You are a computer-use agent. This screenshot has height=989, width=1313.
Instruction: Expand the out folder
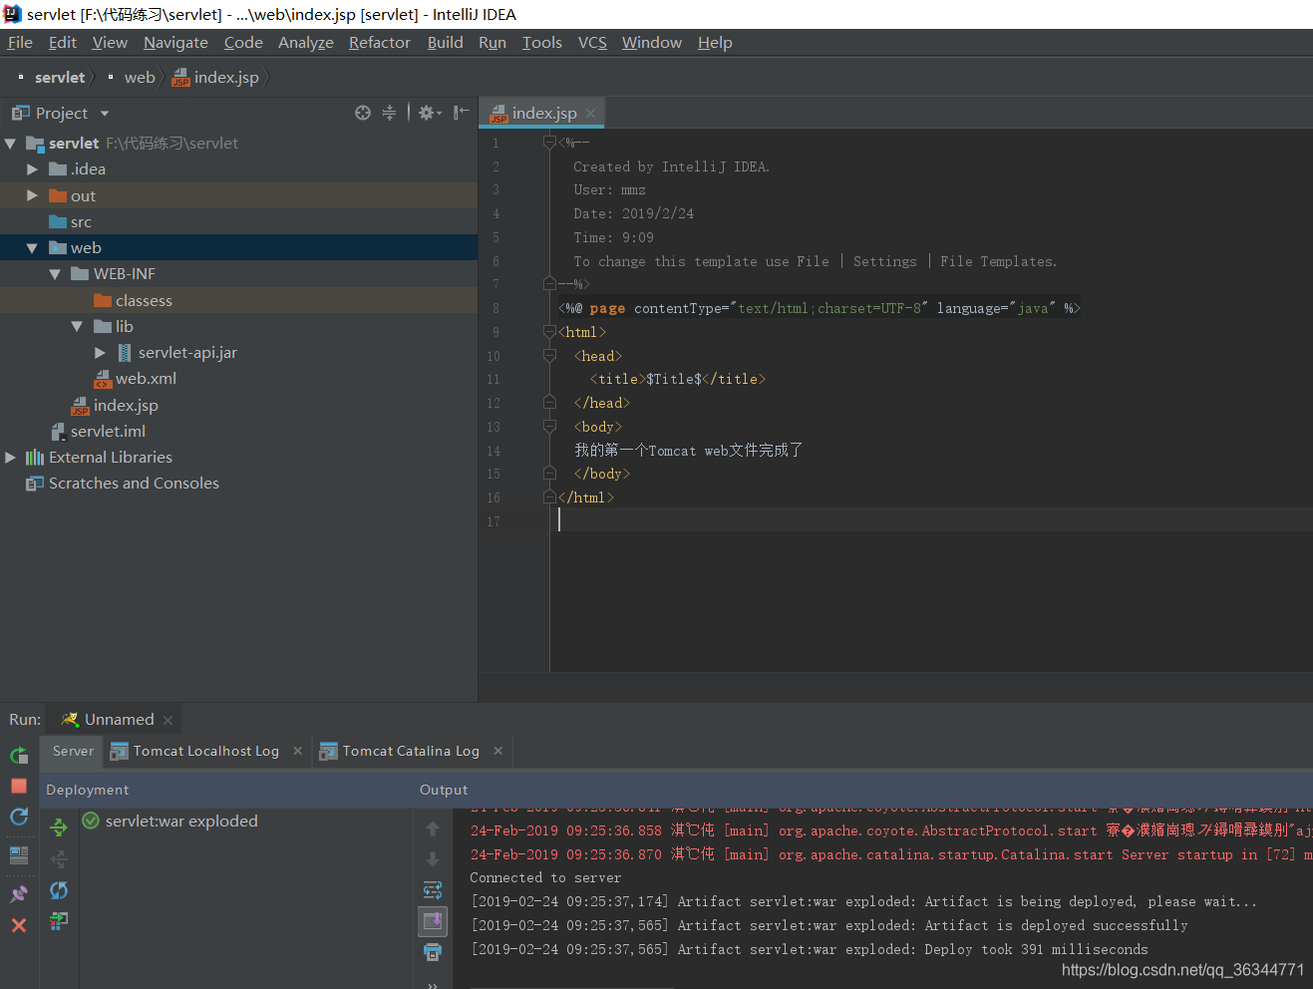click(x=32, y=195)
